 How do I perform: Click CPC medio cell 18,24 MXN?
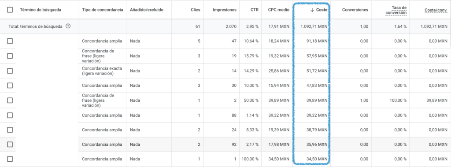(279, 41)
